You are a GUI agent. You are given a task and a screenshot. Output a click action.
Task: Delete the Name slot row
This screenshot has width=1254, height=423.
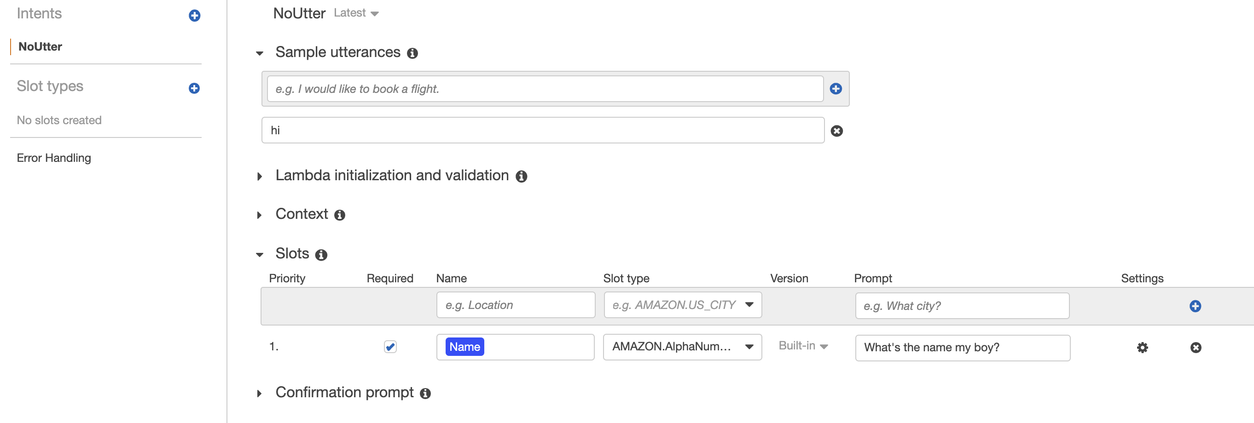[1196, 347]
